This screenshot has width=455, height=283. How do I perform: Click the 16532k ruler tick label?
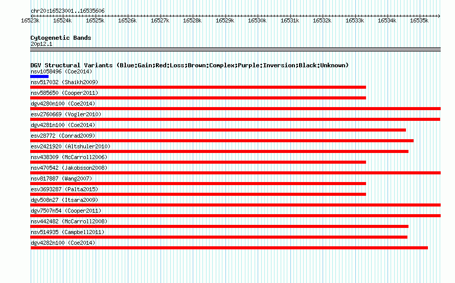tap(322, 20)
